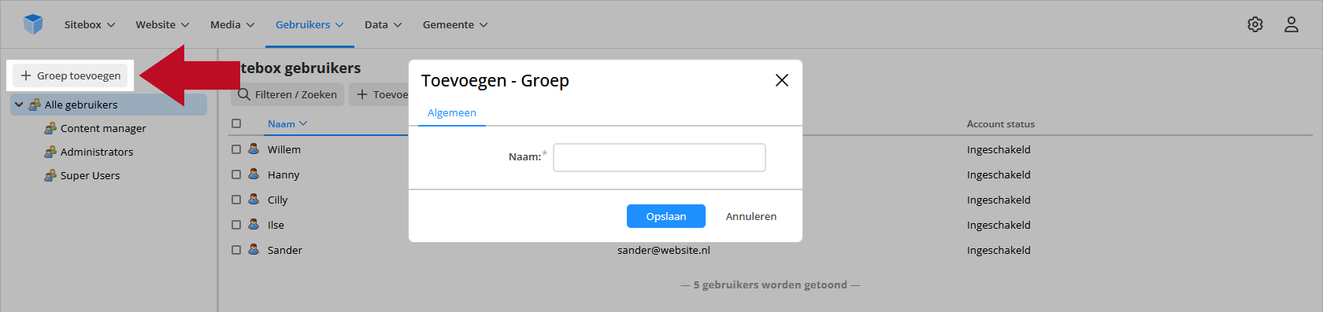Screen dimensions: 1323x312
Task: Click the user icon next to Willem
Action: [254, 149]
